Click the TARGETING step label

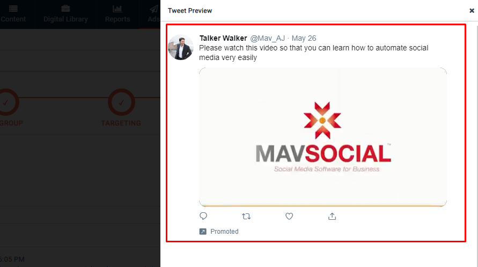[121, 123]
